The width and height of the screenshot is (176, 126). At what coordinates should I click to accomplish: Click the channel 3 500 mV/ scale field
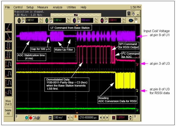[x=87, y=21]
